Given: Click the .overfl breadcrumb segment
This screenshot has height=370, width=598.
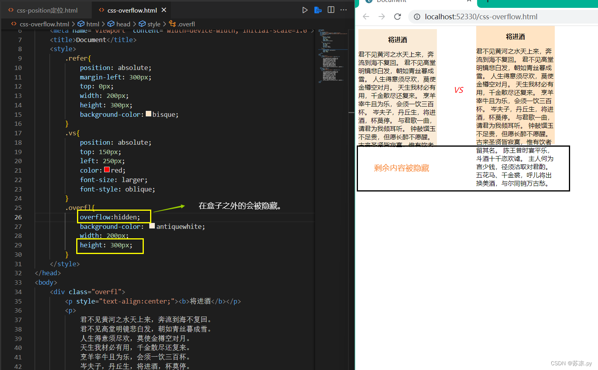Looking at the screenshot, I should pyautogui.click(x=186, y=24).
